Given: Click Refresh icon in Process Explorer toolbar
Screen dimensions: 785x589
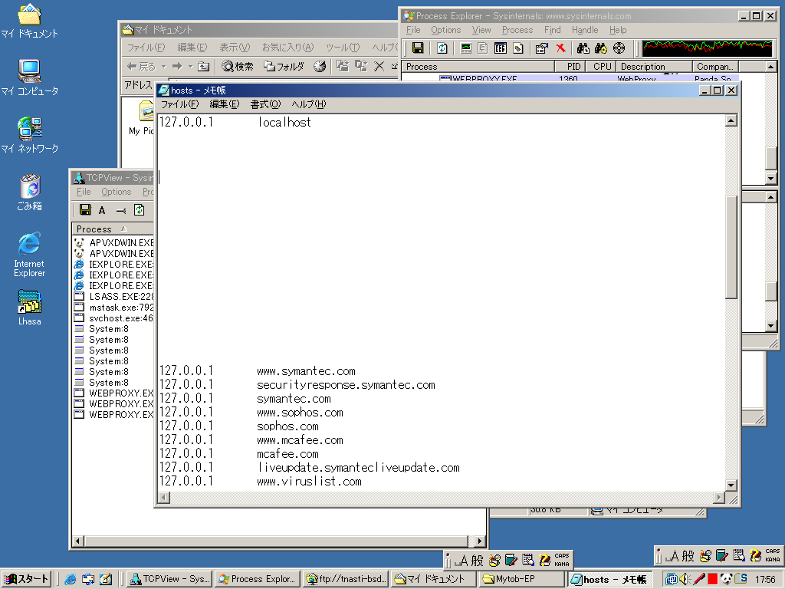Looking at the screenshot, I should coord(442,48).
